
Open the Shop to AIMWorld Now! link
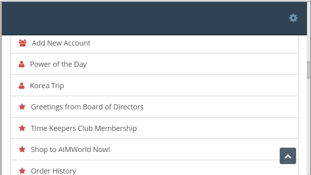[x=70, y=149]
